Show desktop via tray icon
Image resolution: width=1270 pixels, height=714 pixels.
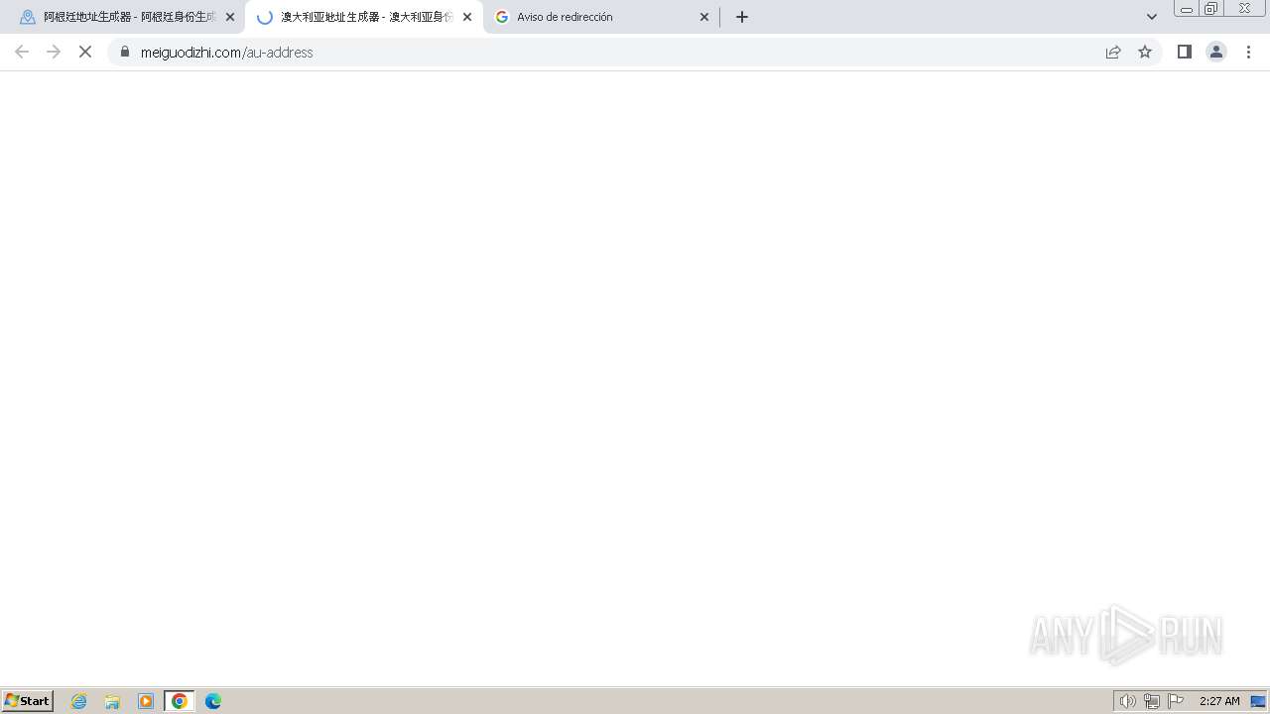coord(1258,701)
